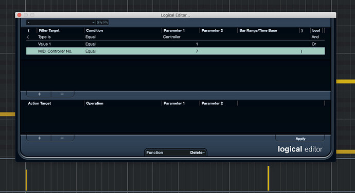
Task: Click upper Parameter 2 column header
Action: pyautogui.click(x=212, y=30)
